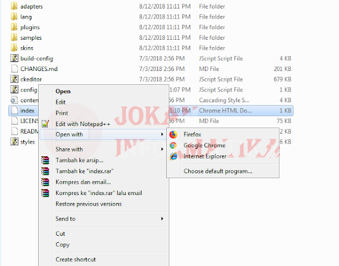
Task: Click the Internet Explorer icon in submenu
Action: pyautogui.click(x=173, y=156)
